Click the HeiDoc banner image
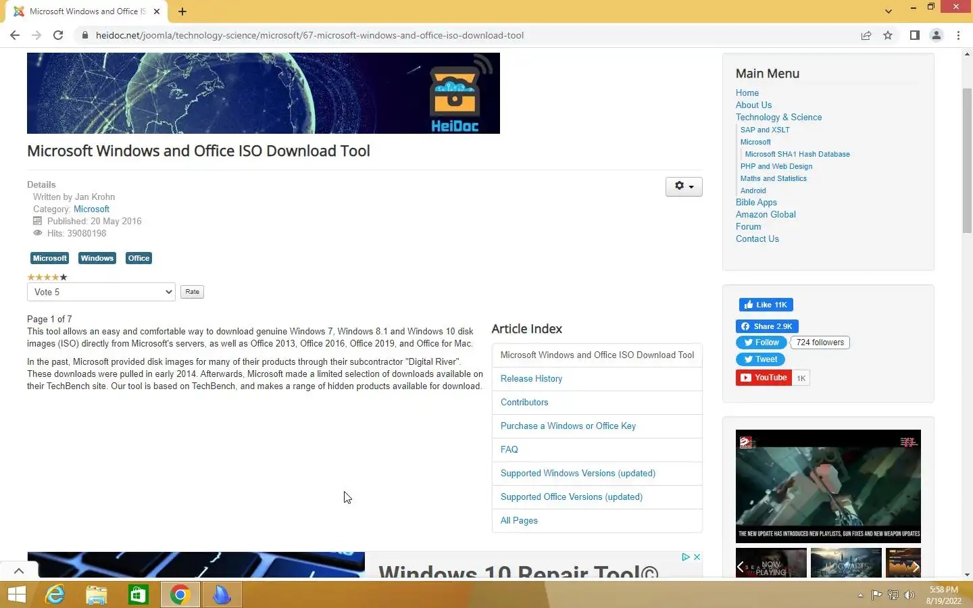The width and height of the screenshot is (973, 608). pos(264,93)
